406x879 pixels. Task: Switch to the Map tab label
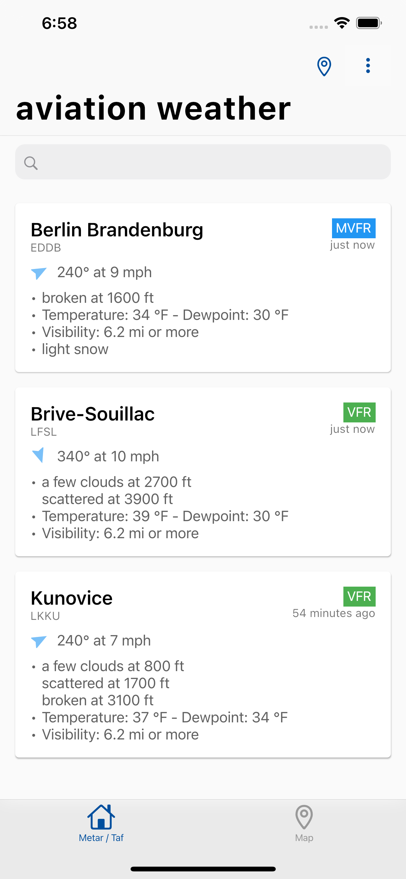click(304, 838)
